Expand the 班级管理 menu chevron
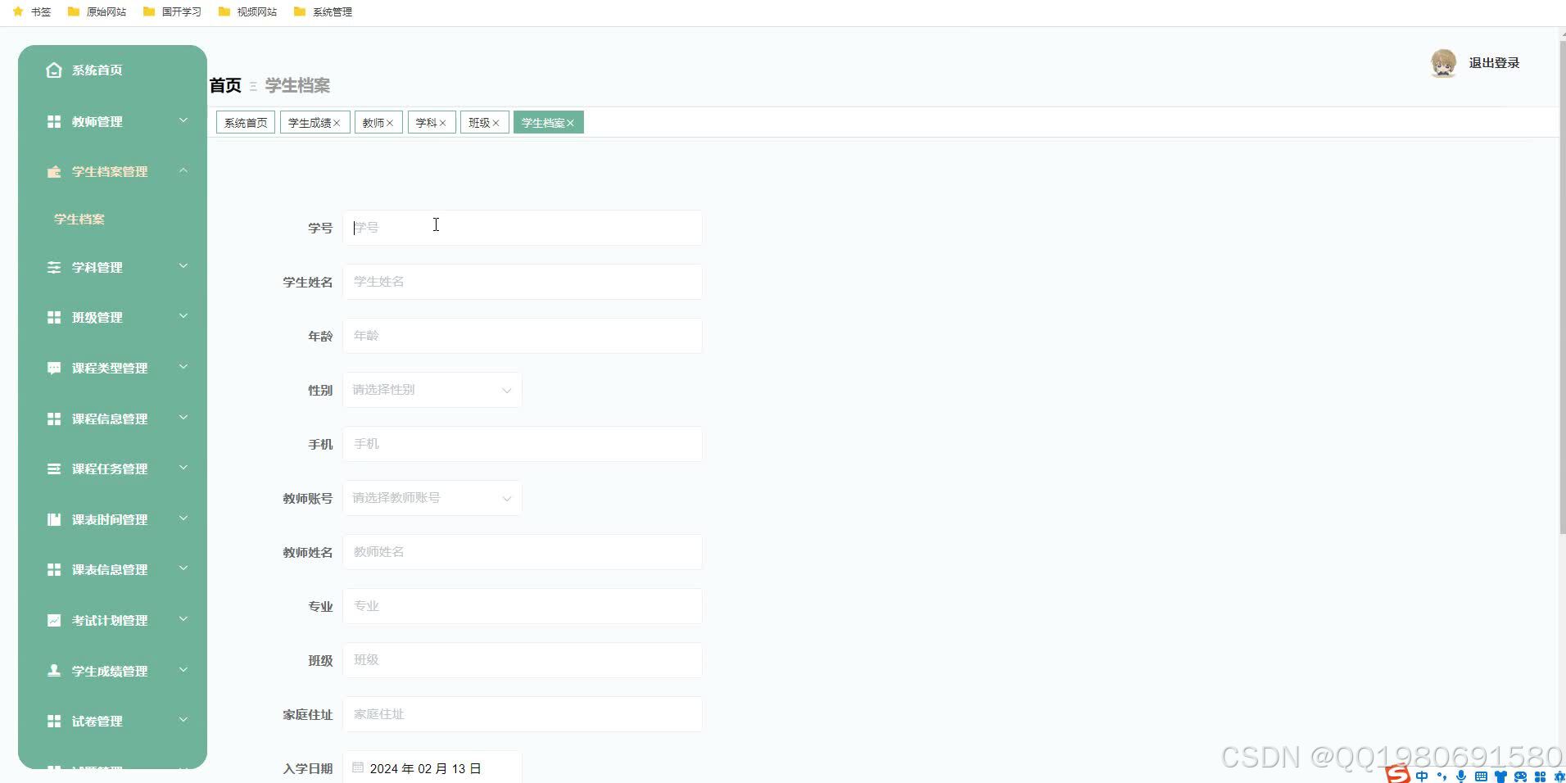1566x783 pixels. pos(183,316)
